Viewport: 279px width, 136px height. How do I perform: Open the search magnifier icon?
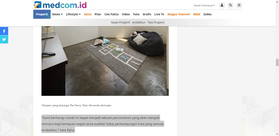coord(231,5)
